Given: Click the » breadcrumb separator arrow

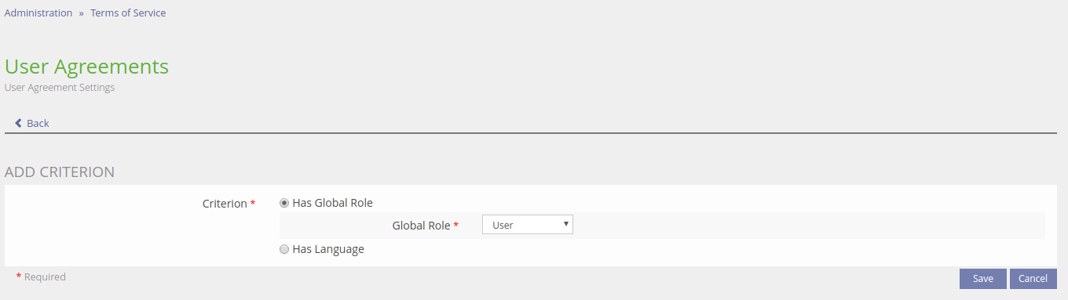Looking at the screenshot, I should coord(82,13).
